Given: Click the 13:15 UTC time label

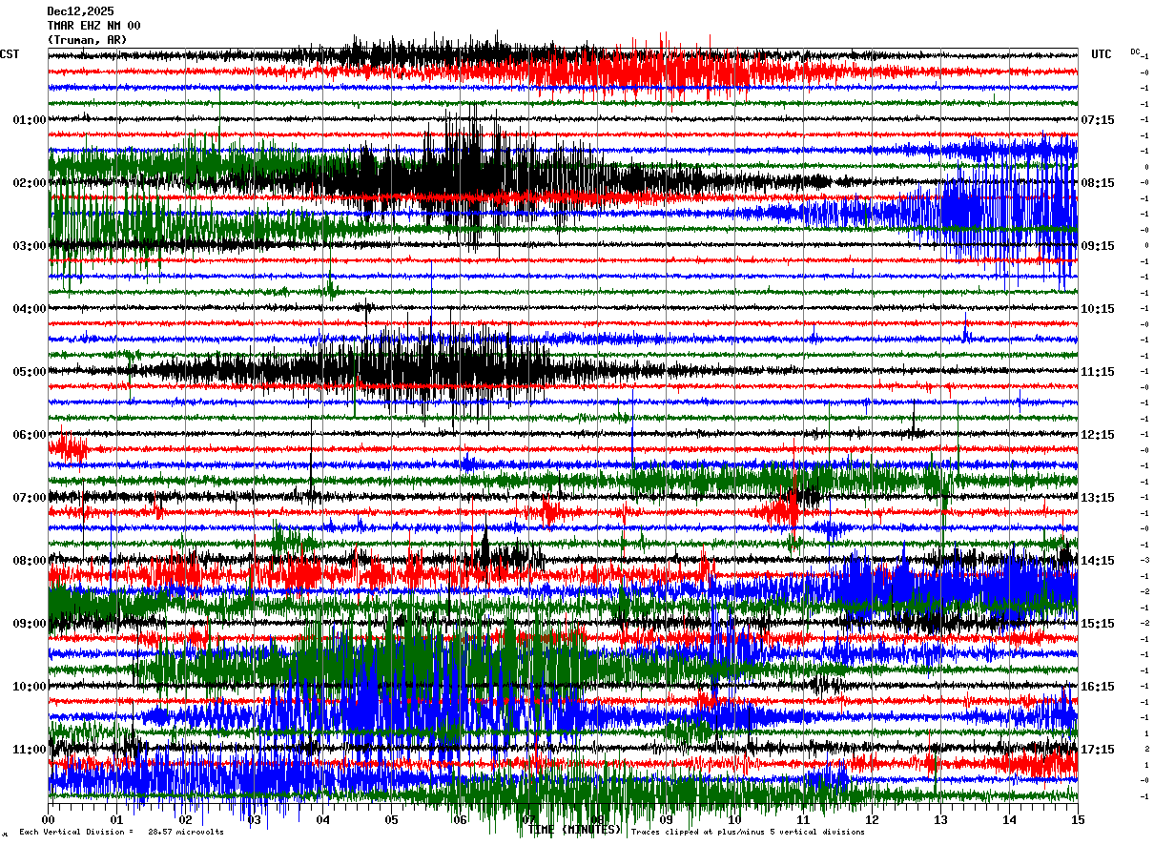Looking at the screenshot, I should point(1098,498).
